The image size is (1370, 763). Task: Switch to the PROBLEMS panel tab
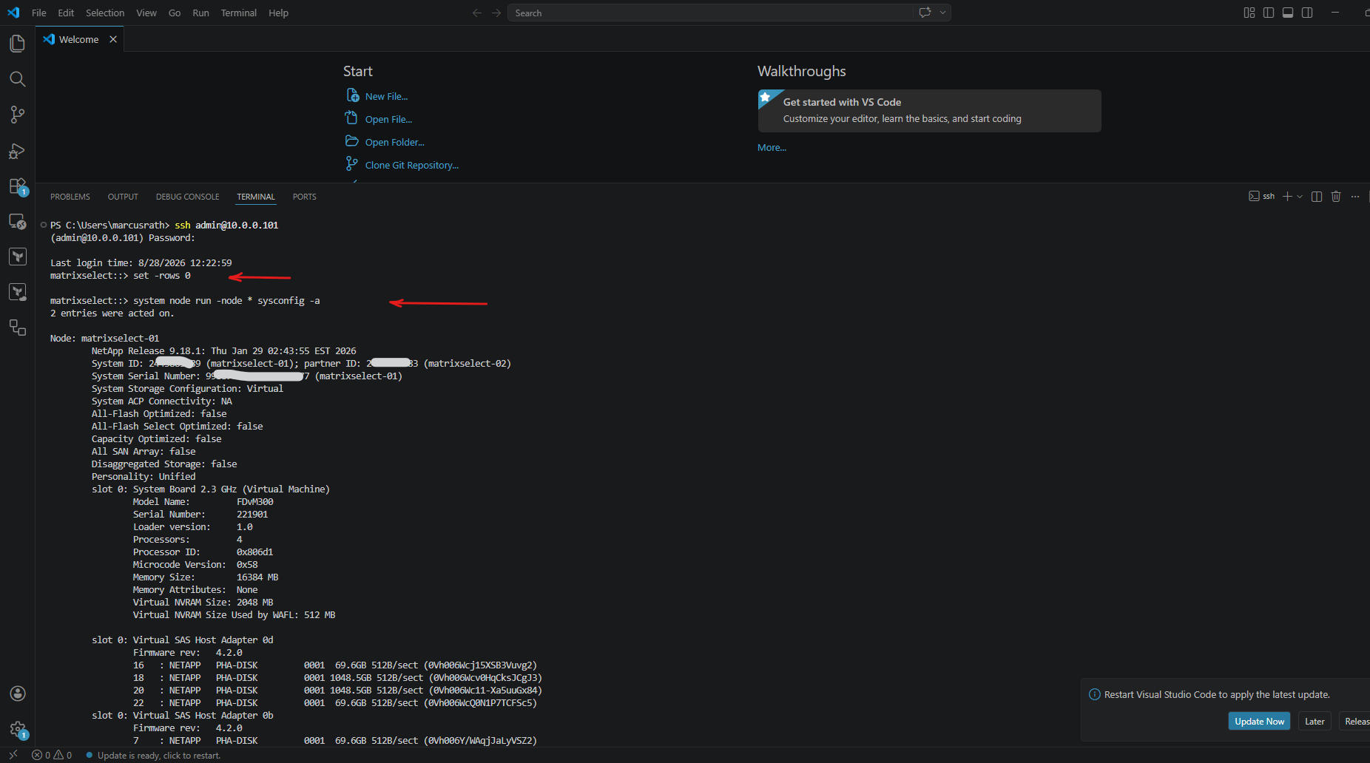70,197
